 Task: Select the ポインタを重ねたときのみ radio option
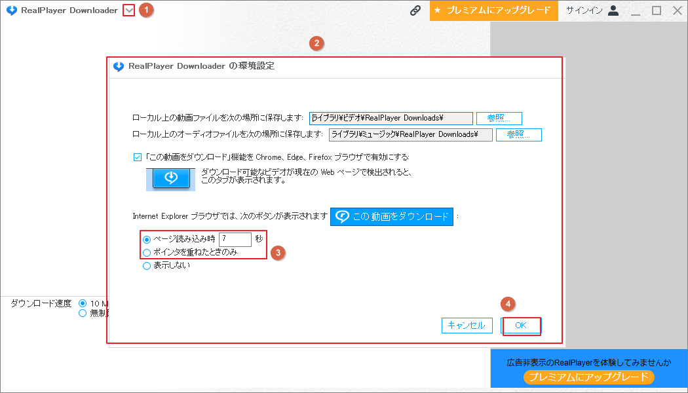(147, 253)
